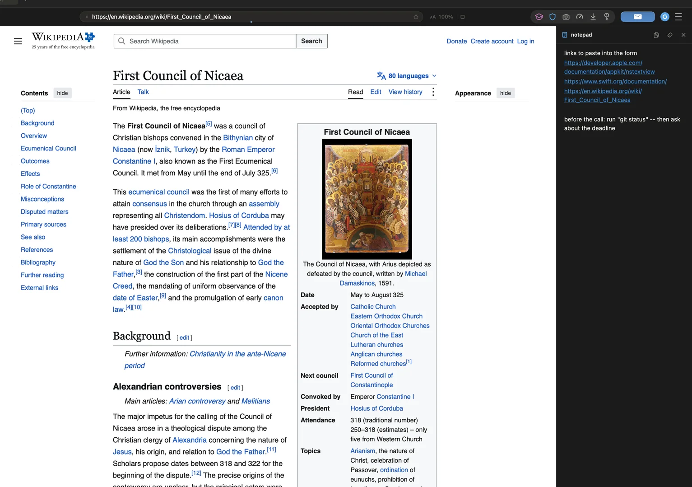The image size is (692, 487).
Task: Click edit link beside Background heading
Action: [x=184, y=337]
